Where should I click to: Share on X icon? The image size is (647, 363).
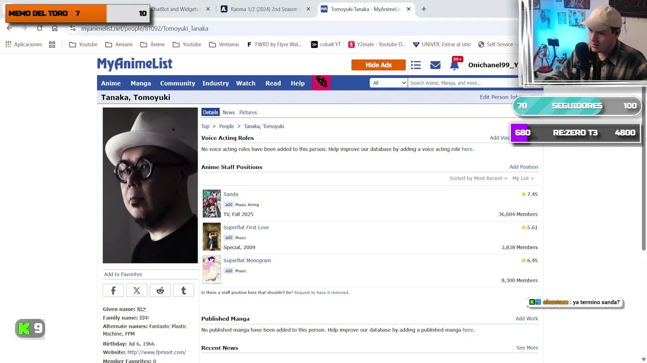click(x=136, y=290)
